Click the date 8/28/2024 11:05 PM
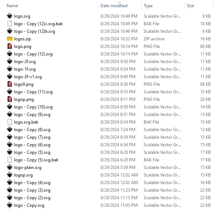Image resolution: width=216 pixels, height=210 pixels. [119, 205]
